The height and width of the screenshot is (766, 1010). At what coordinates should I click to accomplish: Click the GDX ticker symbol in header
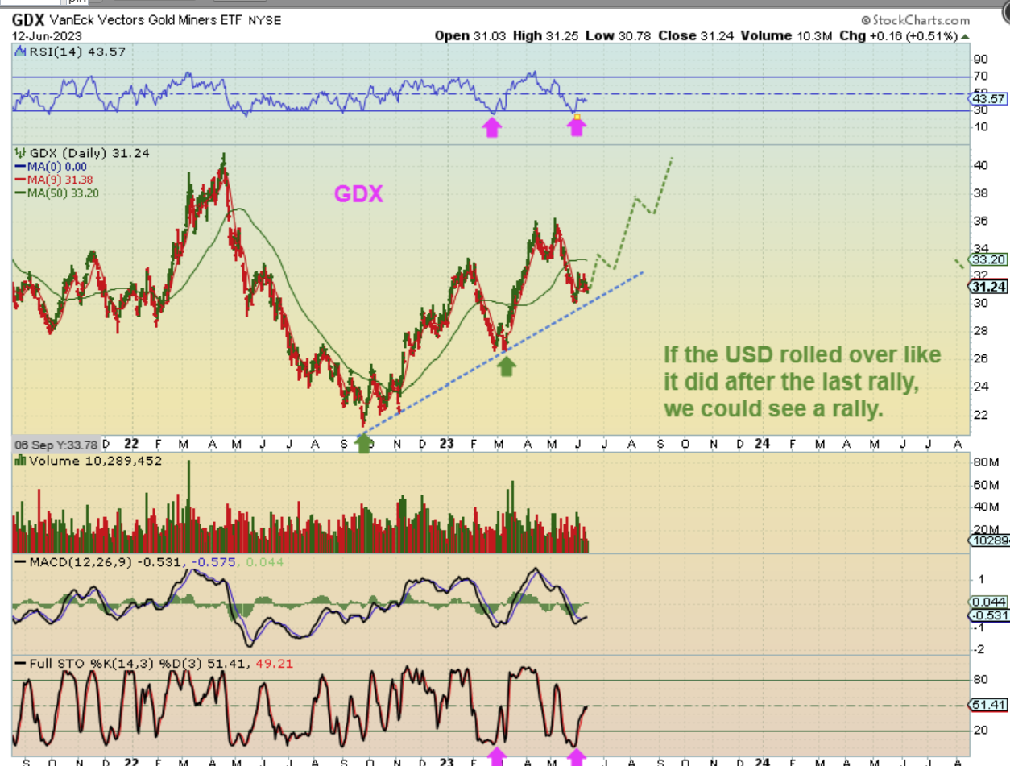[29, 19]
